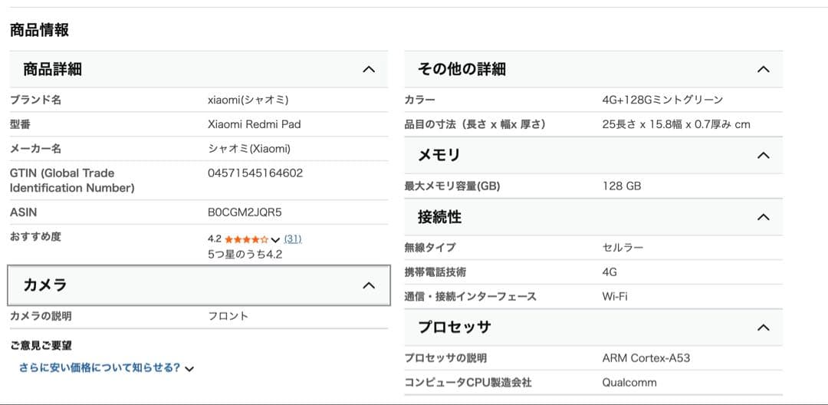The image size is (828, 405).
Task: Click the カラー label
Action: point(420,100)
